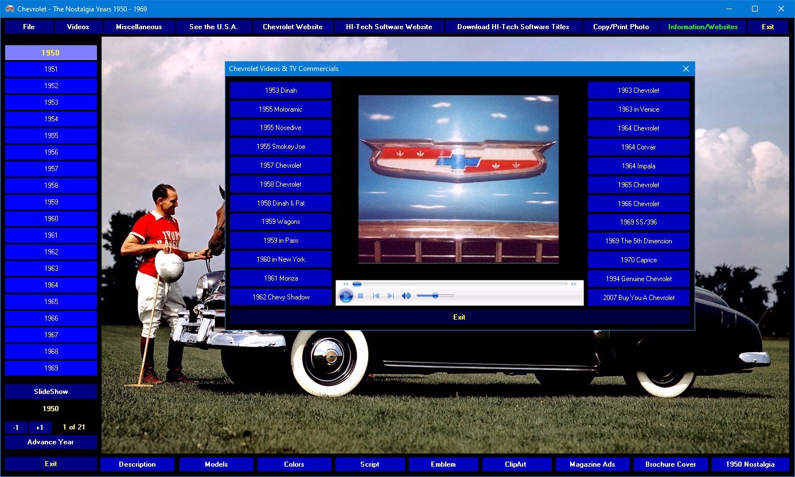Select year 1955 in sidebar
The width and height of the screenshot is (795, 477).
51,136
